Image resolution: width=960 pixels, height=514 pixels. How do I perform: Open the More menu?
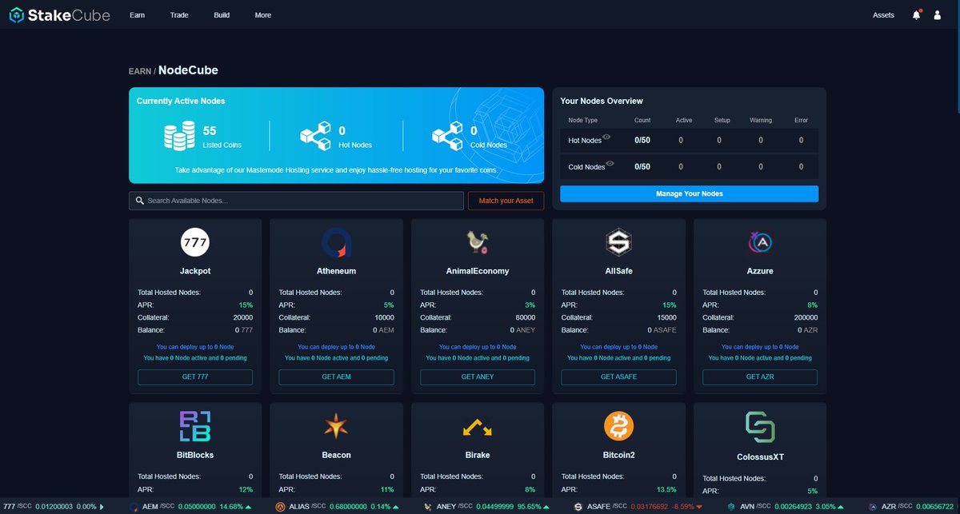coord(263,15)
